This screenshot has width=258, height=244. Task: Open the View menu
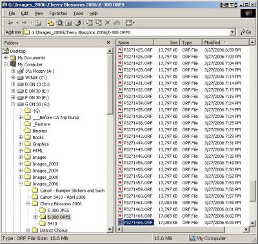tap(39, 14)
